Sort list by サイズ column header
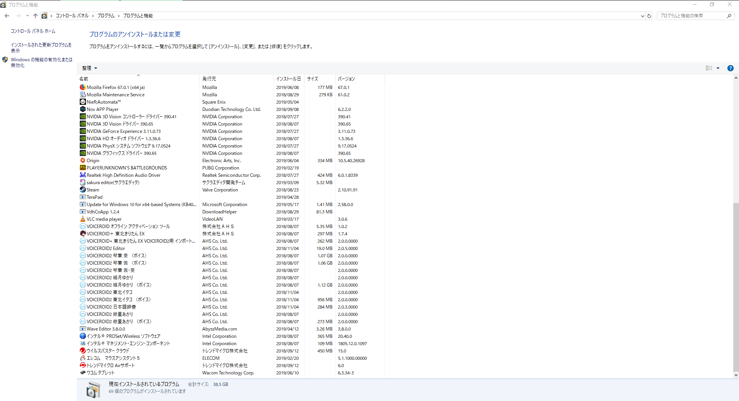 (320, 79)
